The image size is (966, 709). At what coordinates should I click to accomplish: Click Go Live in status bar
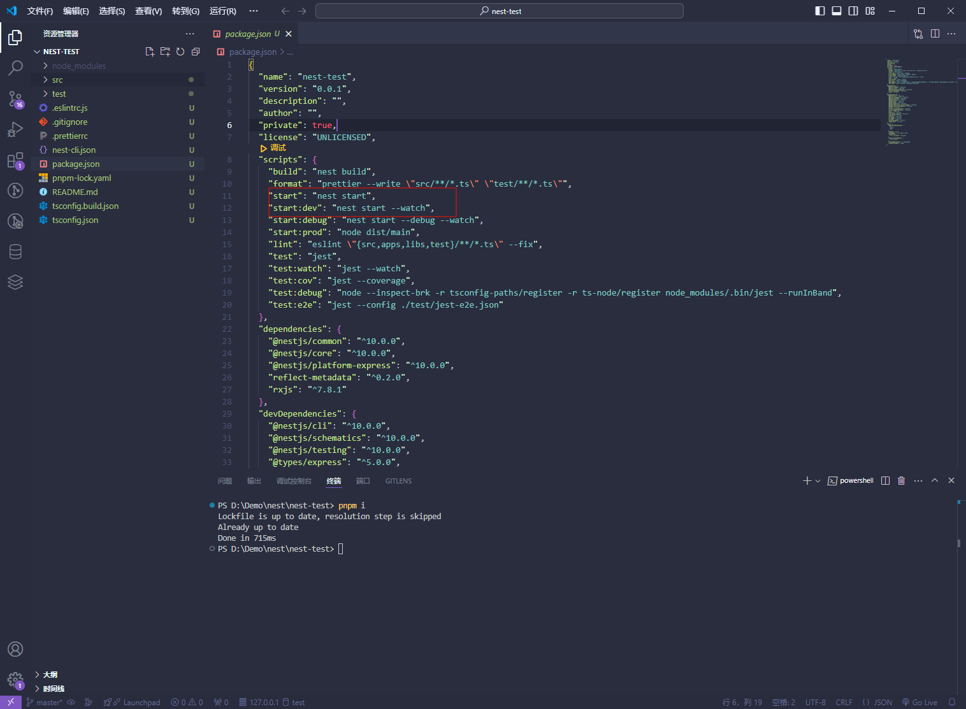click(x=919, y=702)
